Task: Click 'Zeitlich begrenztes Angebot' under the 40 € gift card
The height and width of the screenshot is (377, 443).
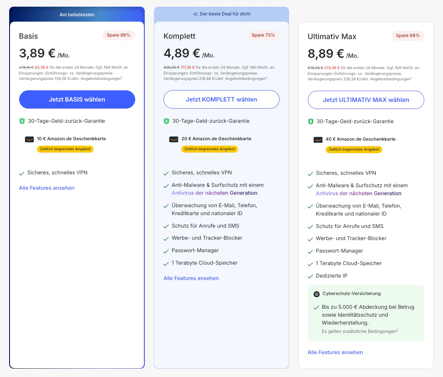Action: (354, 149)
